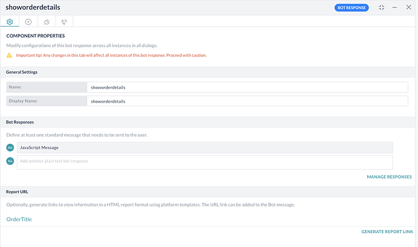Click the MANAGE RESPONSES link

(x=389, y=177)
